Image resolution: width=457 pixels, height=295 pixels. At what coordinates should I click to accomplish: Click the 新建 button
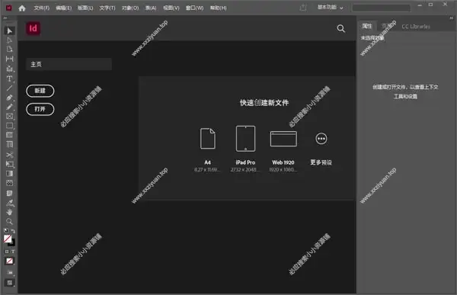click(x=40, y=91)
